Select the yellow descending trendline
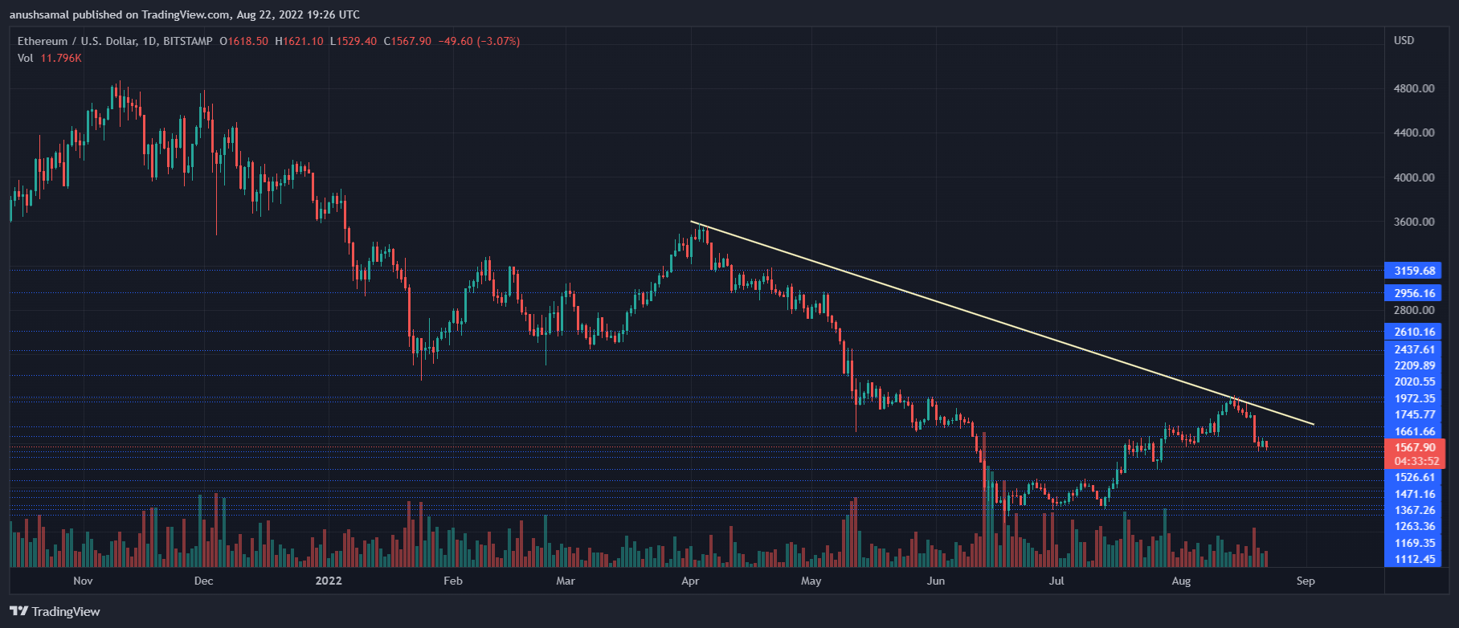 coord(1002,323)
